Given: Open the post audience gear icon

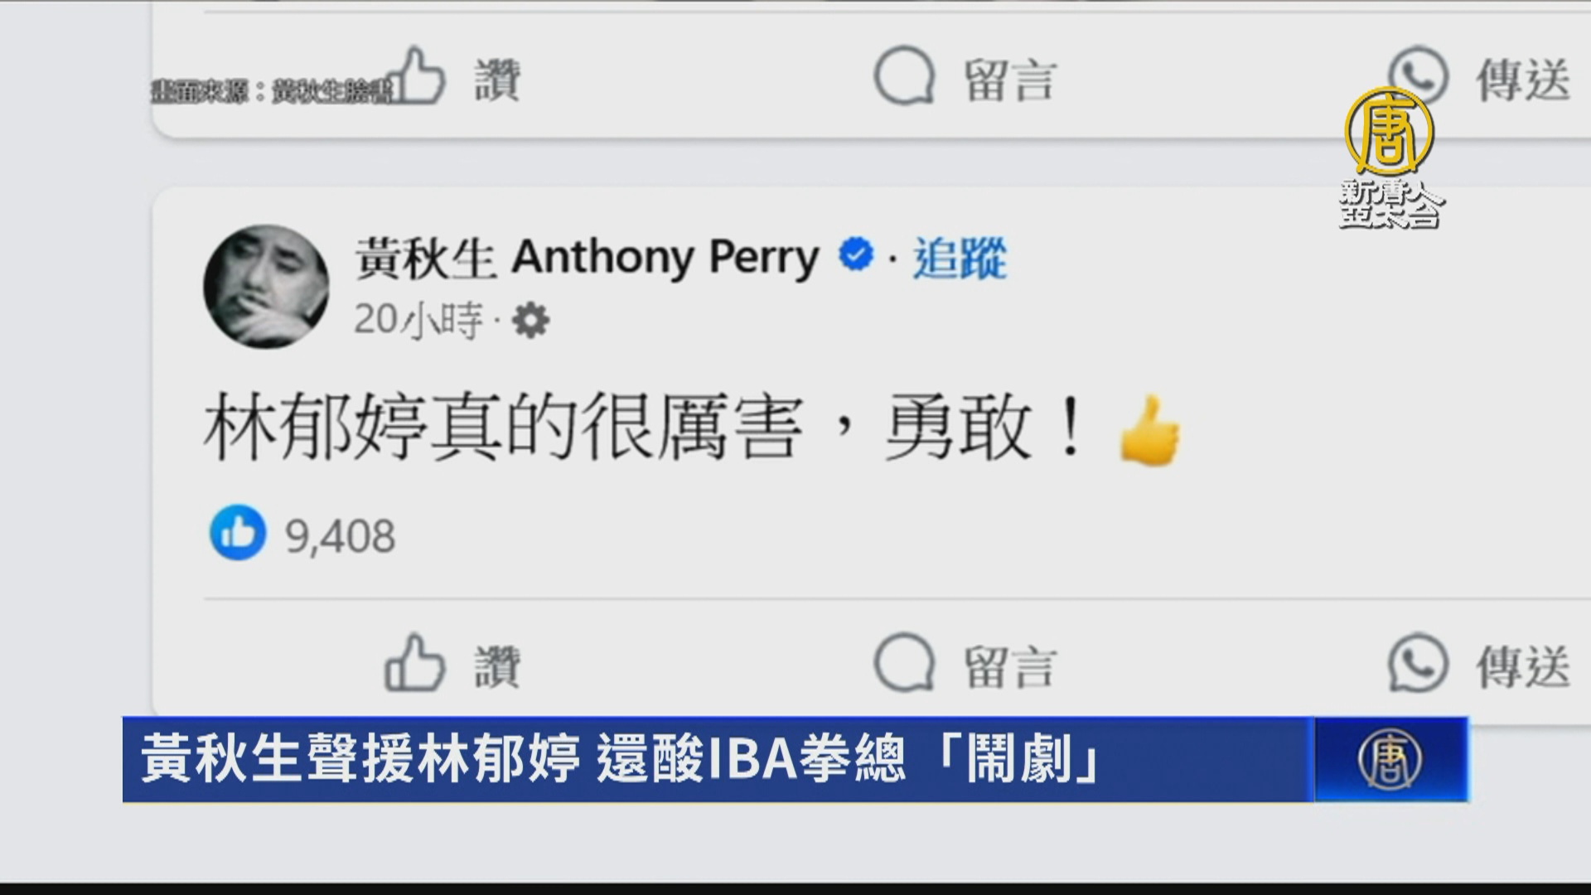Looking at the screenshot, I should coord(530,320).
